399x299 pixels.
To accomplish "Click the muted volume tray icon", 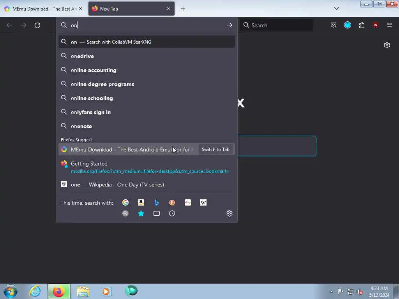I will [360, 292].
